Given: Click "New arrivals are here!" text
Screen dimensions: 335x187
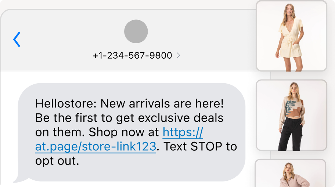Looking at the screenshot, I should coord(162,104).
